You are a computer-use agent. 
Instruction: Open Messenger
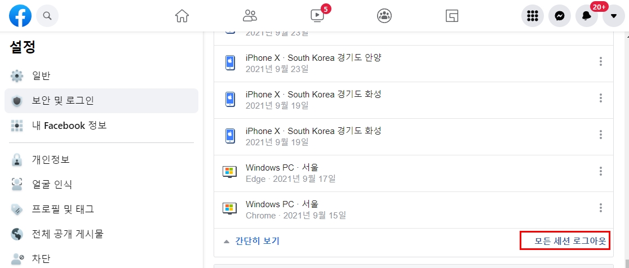point(560,16)
